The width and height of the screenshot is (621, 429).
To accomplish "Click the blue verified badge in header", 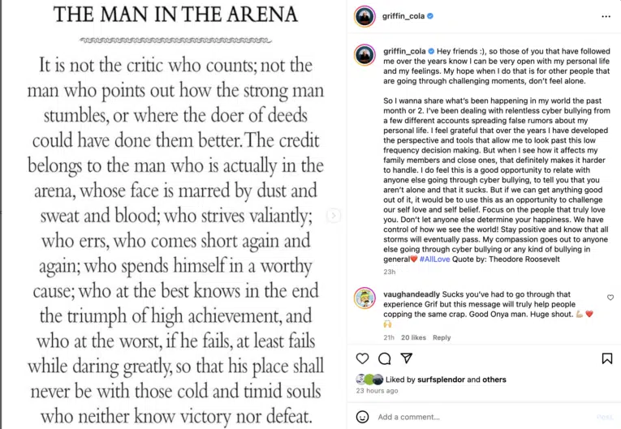I will [430, 16].
